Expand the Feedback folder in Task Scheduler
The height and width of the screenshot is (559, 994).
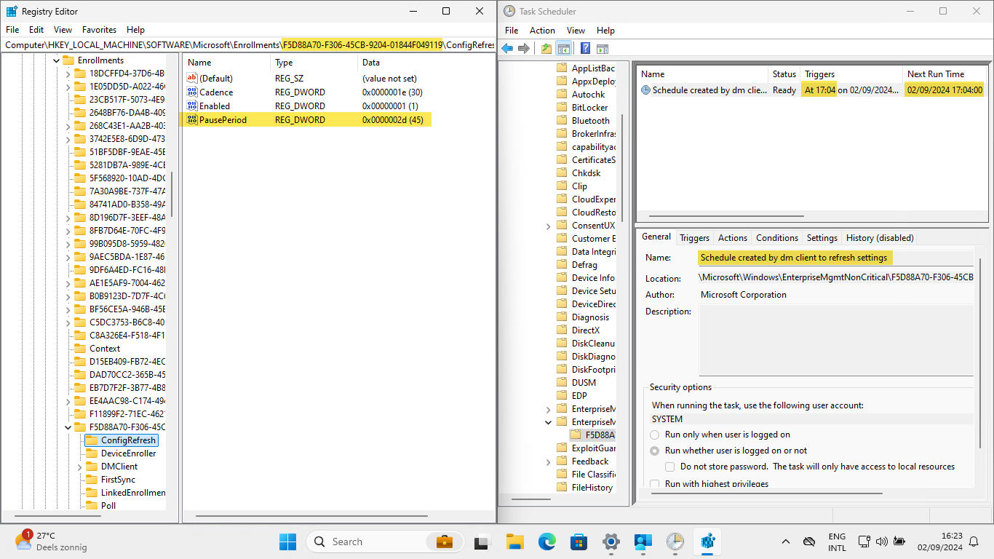click(x=548, y=461)
